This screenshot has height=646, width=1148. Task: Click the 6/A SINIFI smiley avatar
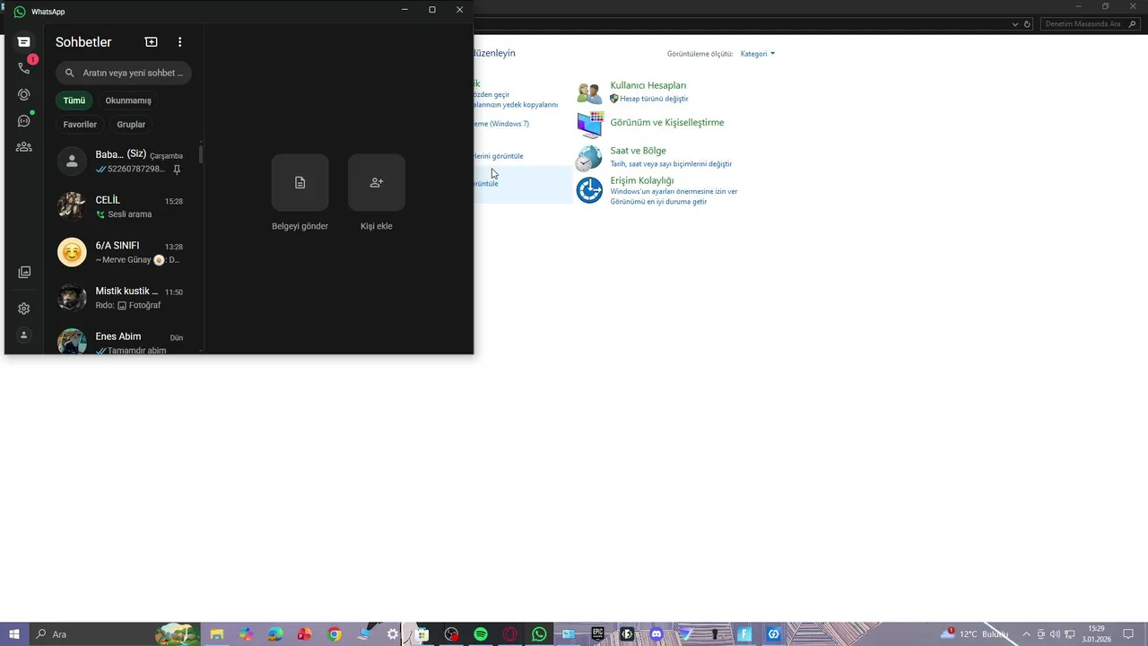click(x=72, y=252)
